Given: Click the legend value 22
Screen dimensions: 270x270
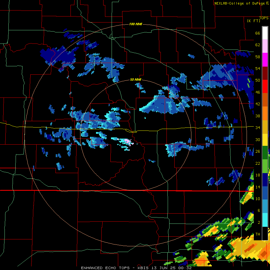Looking at the screenshot, I should click(258, 163).
